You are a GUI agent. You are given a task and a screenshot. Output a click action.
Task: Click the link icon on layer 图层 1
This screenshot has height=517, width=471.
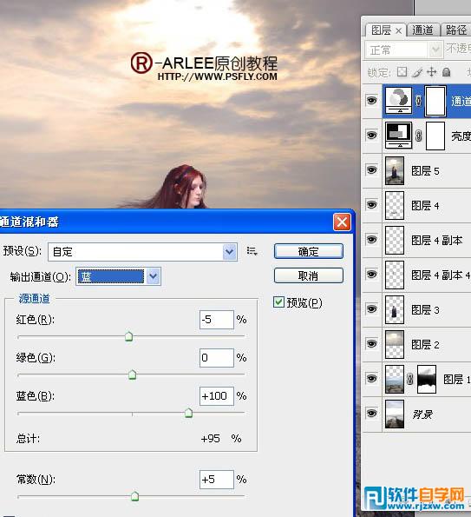pyautogui.click(x=409, y=379)
